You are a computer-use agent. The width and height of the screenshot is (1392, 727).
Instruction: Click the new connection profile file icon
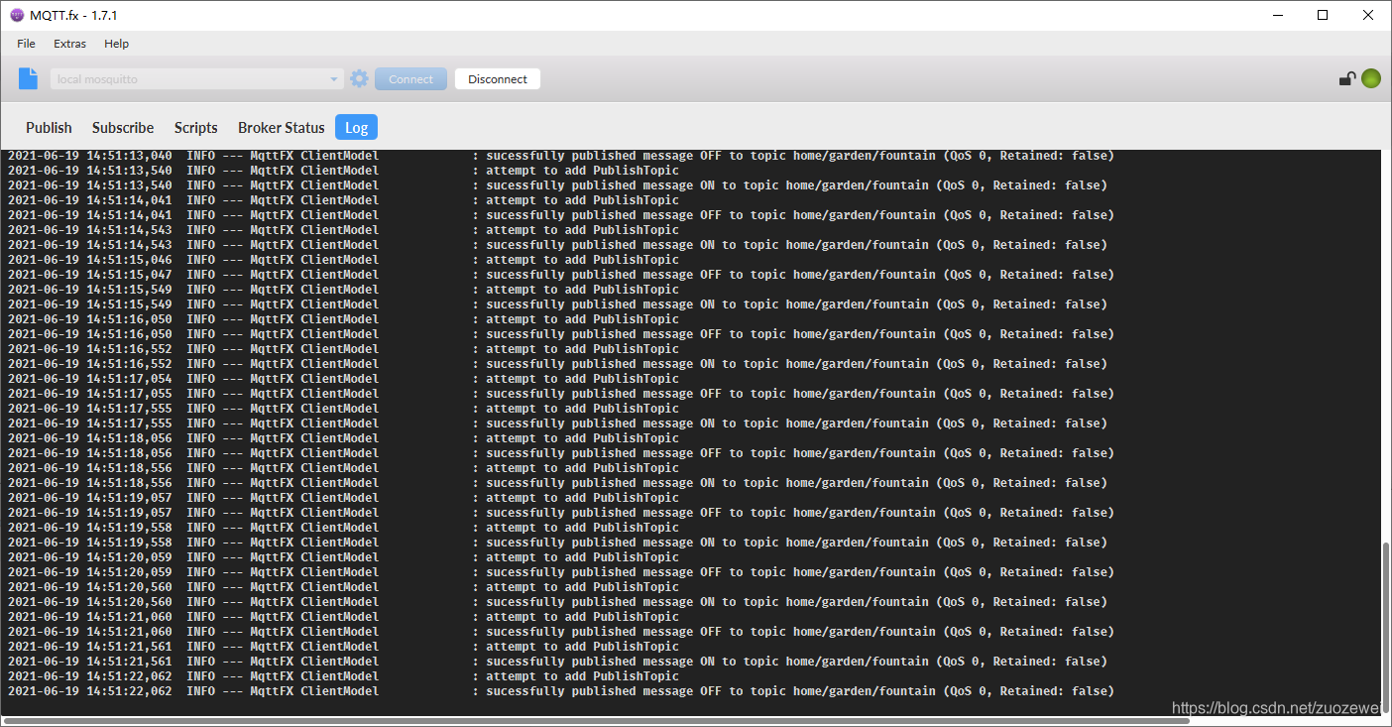29,79
